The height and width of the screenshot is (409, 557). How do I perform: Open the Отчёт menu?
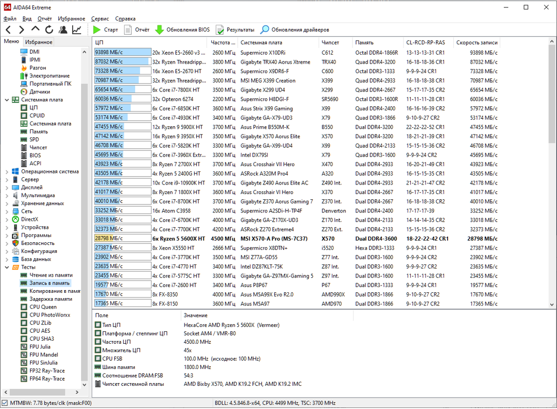coord(45,19)
